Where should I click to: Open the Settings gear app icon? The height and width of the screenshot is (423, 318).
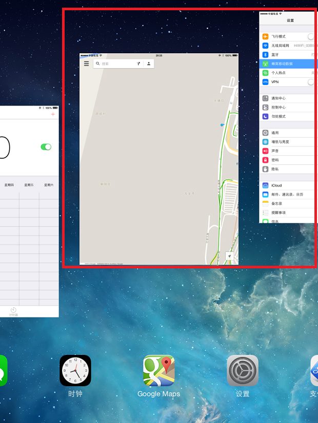(x=242, y=370)
